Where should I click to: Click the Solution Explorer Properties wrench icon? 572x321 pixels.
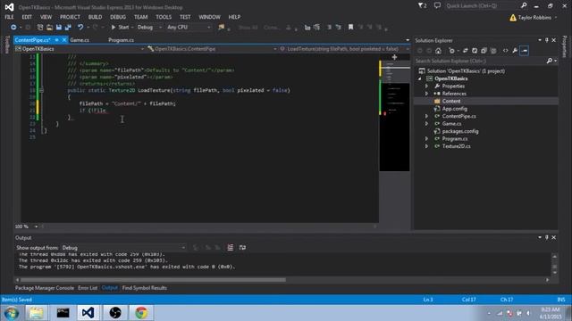coord(515,51)
